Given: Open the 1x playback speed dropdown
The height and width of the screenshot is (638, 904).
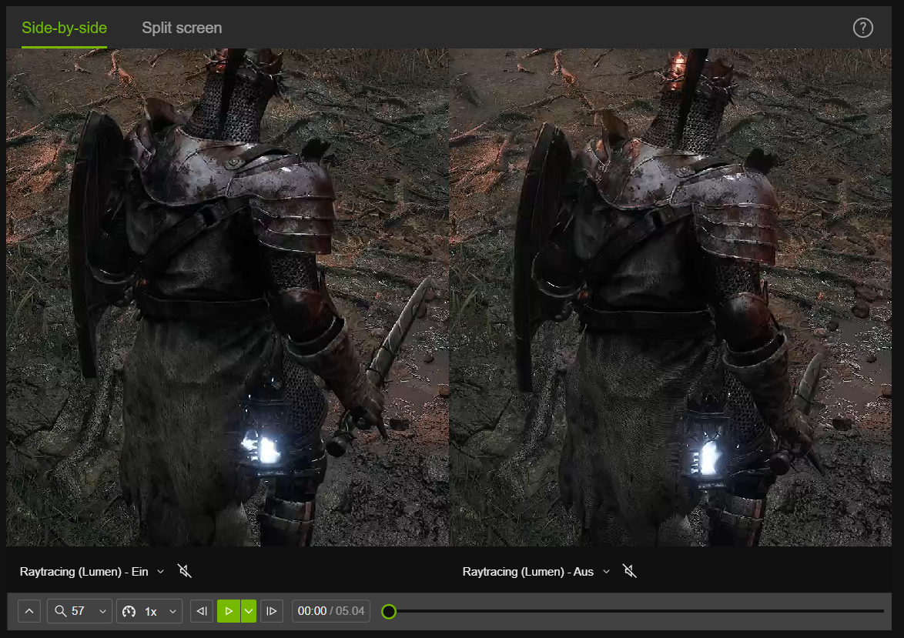Looking at the screenshot, I should (150, 611).
